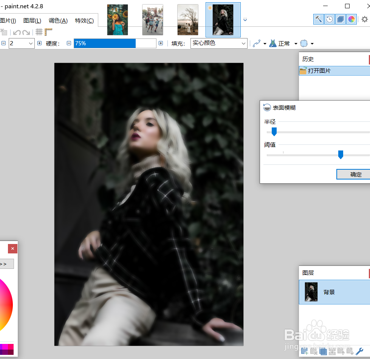Click the deselect icon in the toolbar
Viewport: 370px width, 359px height.
pyautogui.click(x=4, y=32)
